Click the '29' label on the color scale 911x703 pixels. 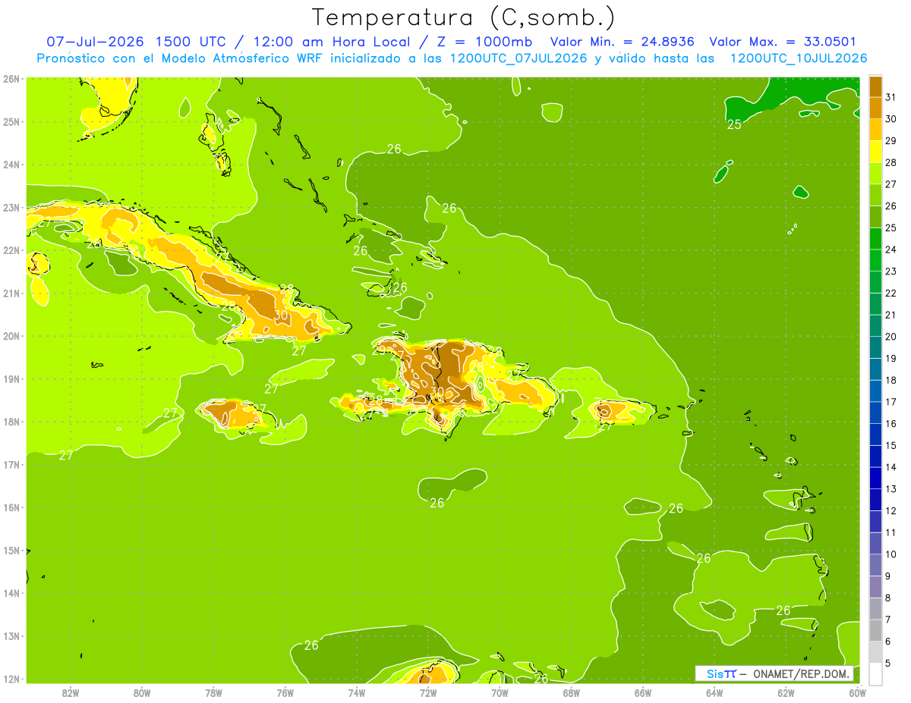pos(890,141)
